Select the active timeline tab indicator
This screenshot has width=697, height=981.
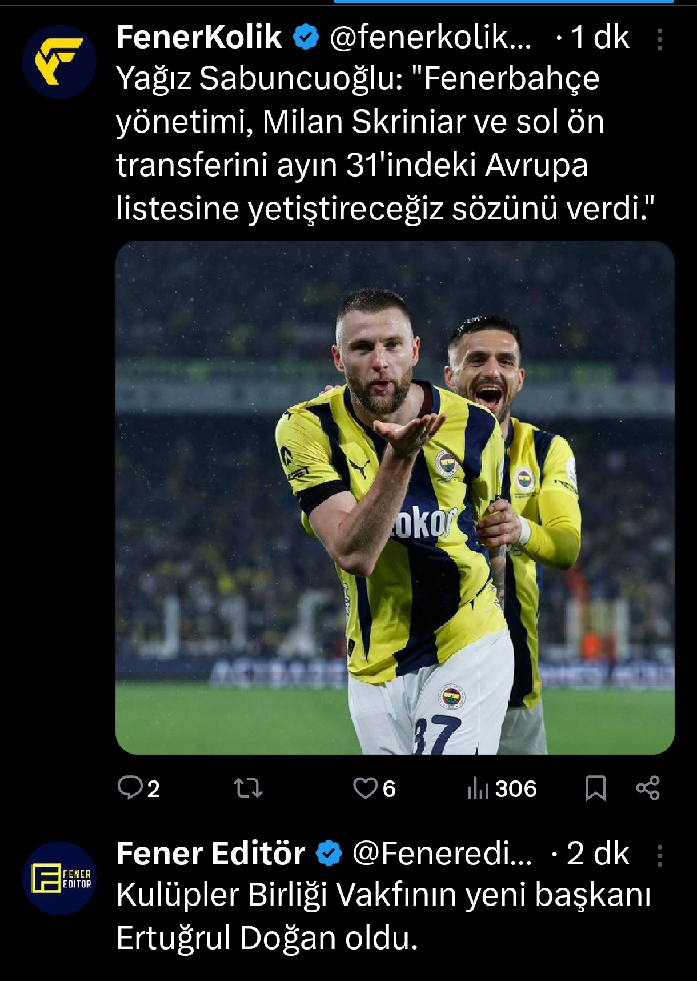503,2
